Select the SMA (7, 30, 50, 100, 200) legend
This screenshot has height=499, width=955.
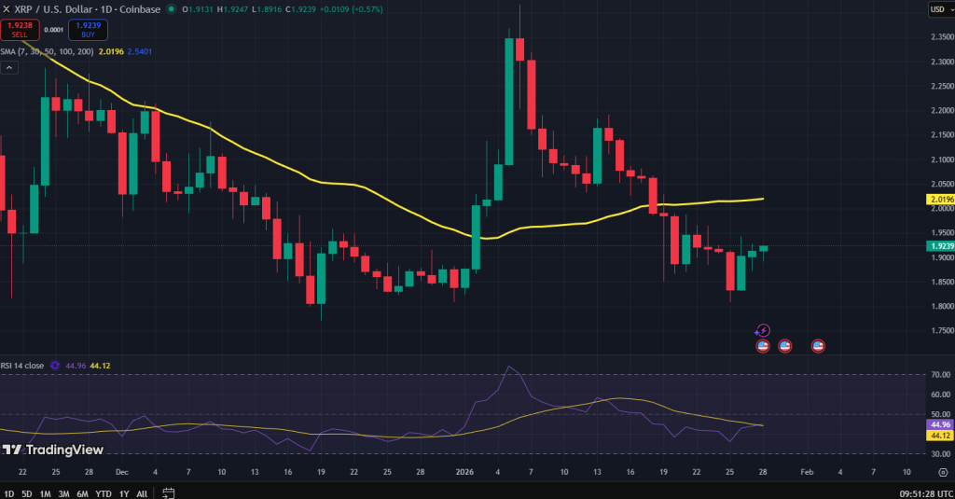47,52
